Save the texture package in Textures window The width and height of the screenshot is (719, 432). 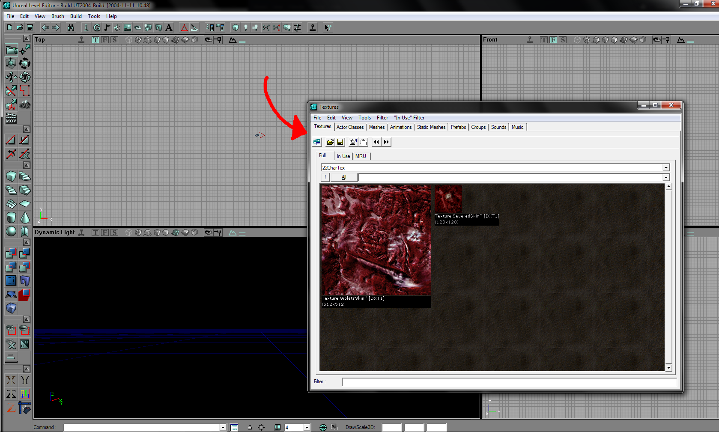(x=340, y=142)
